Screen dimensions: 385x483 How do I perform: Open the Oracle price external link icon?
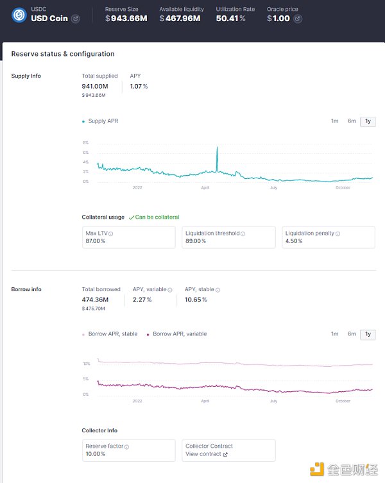tap(298, 19)
